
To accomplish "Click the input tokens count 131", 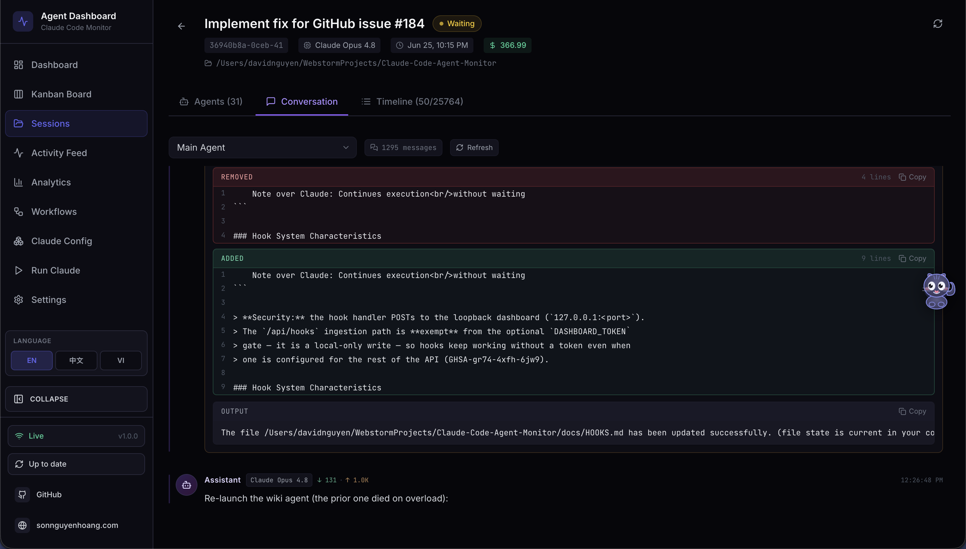I will coord(327,480).
